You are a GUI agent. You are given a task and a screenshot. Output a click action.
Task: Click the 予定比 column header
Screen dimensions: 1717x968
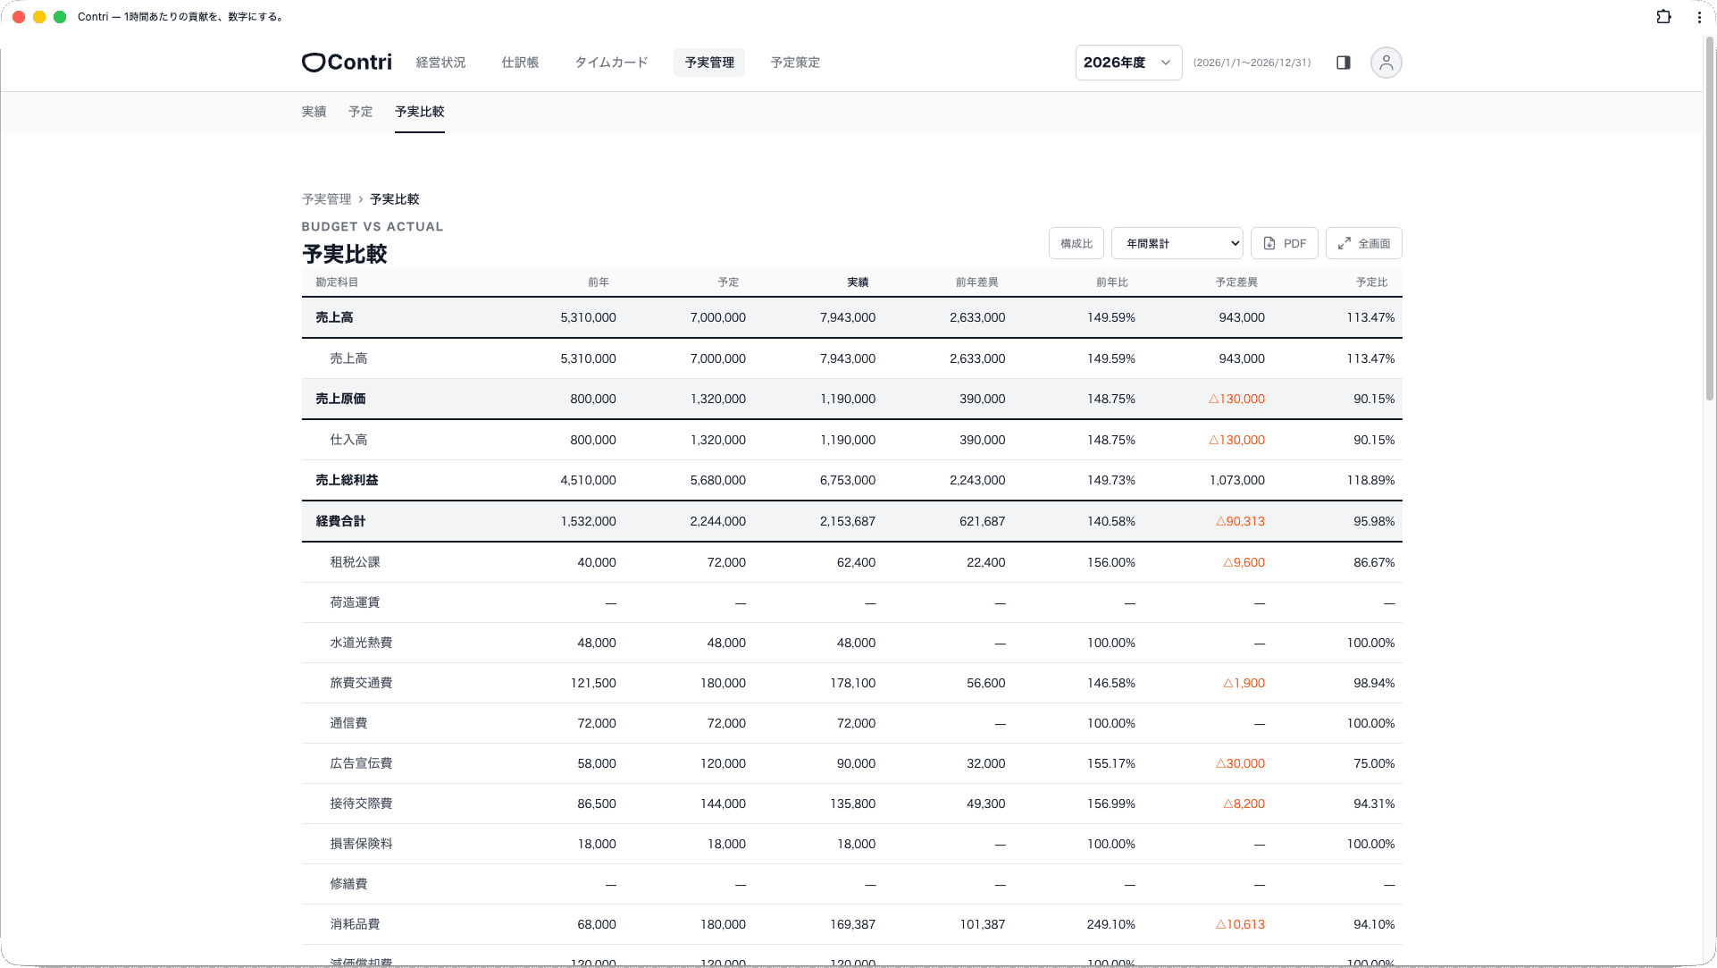(x=1371, y=282)
